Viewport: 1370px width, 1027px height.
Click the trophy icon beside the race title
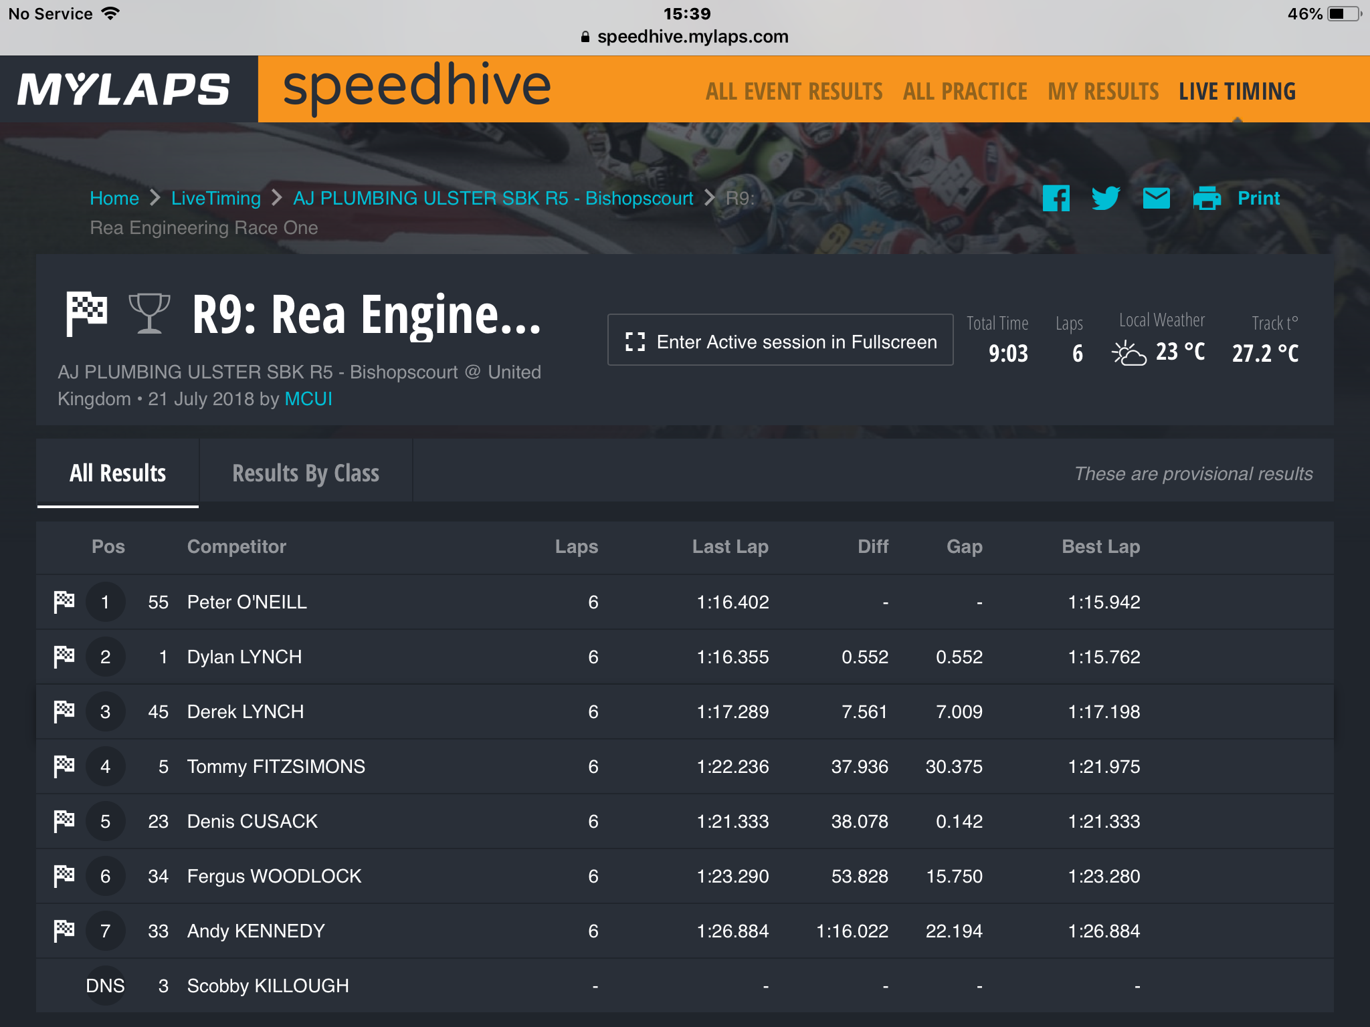(149, 314)
